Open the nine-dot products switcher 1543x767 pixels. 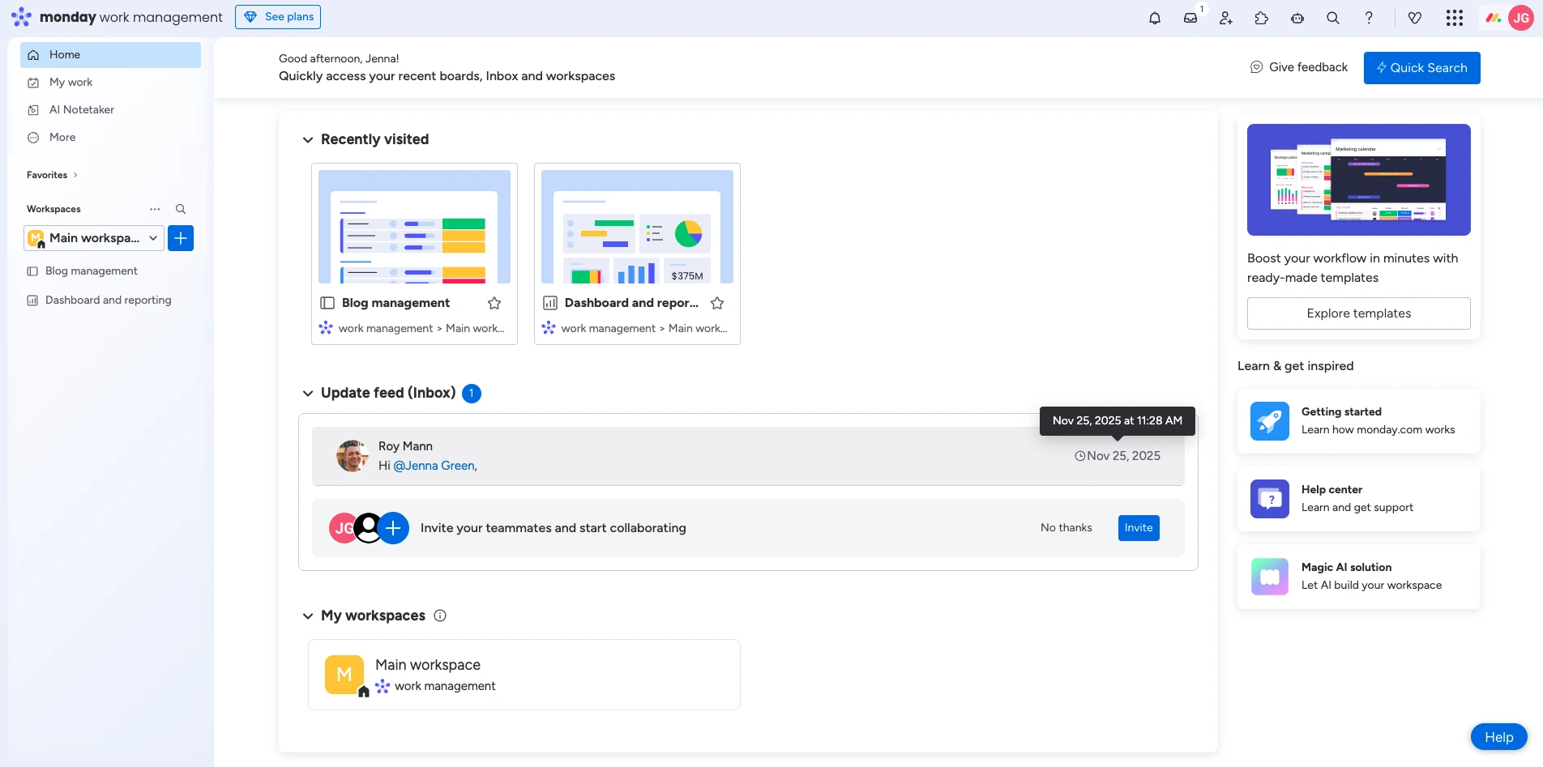coord(1455,18)
